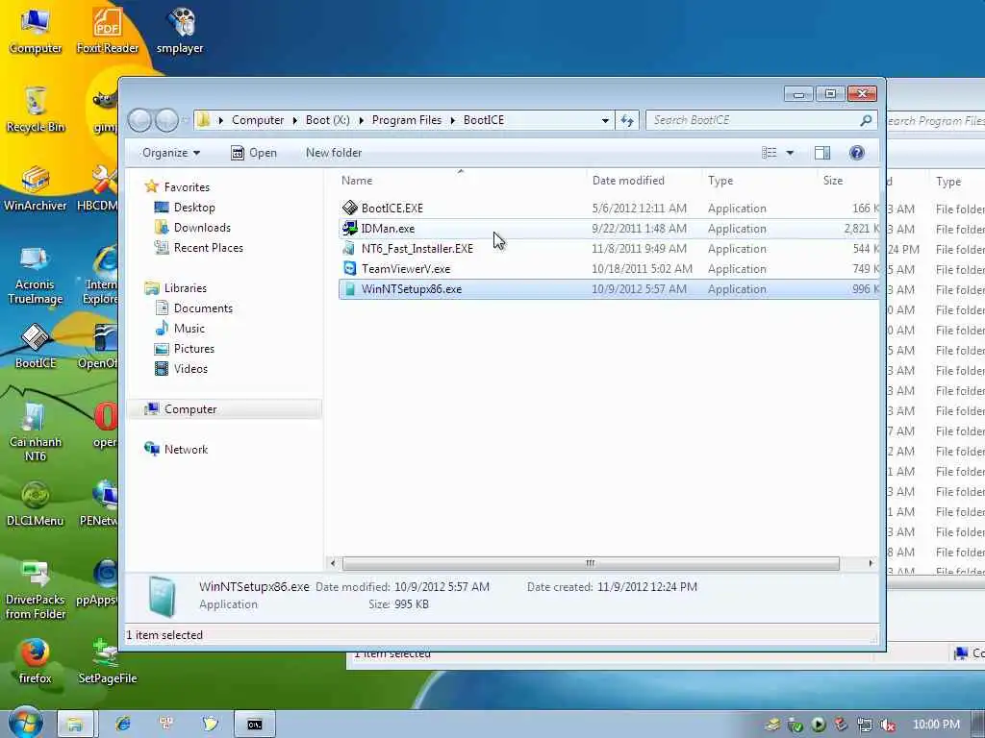This screenshot has height=738, width=985.
Task: Open Recent Places in navigation pane
Action: [208, 247]
